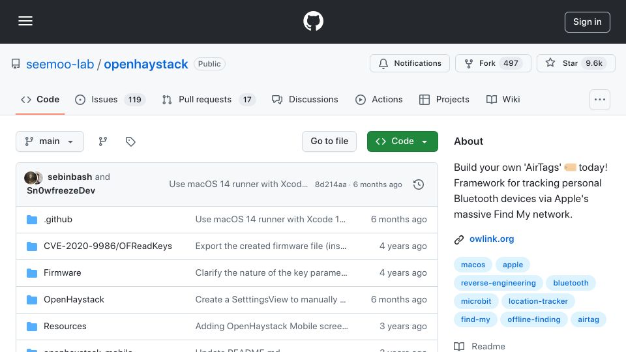Screen dimensions: 626x352
Task: Click the Sign in button
Action: (588, 22)
